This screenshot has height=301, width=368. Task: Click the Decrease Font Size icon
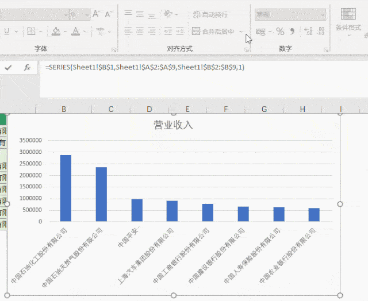(x=108, y=13)
